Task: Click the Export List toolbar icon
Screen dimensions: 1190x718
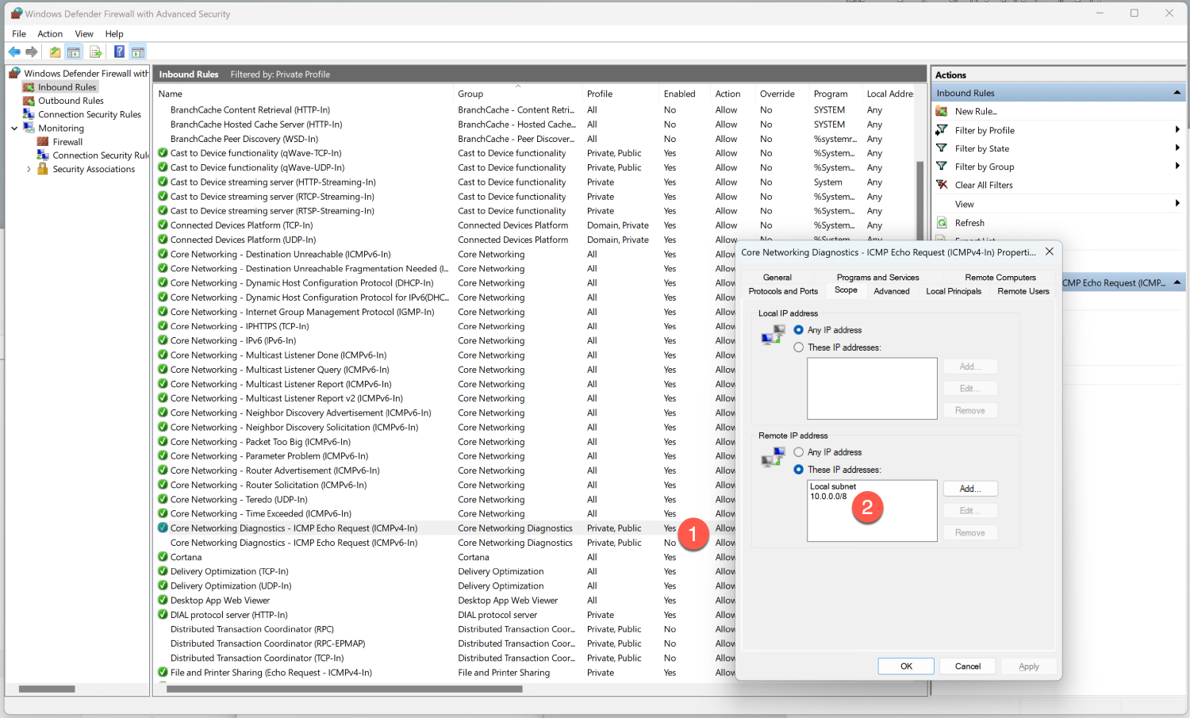Action: tap(95, 52)
